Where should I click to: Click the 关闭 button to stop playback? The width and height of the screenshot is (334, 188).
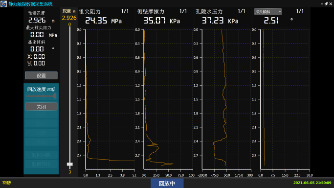[x=41, y=107]
